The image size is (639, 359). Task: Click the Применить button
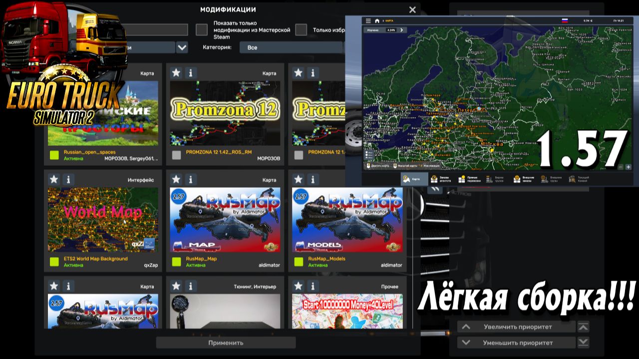tap(226, 343)
